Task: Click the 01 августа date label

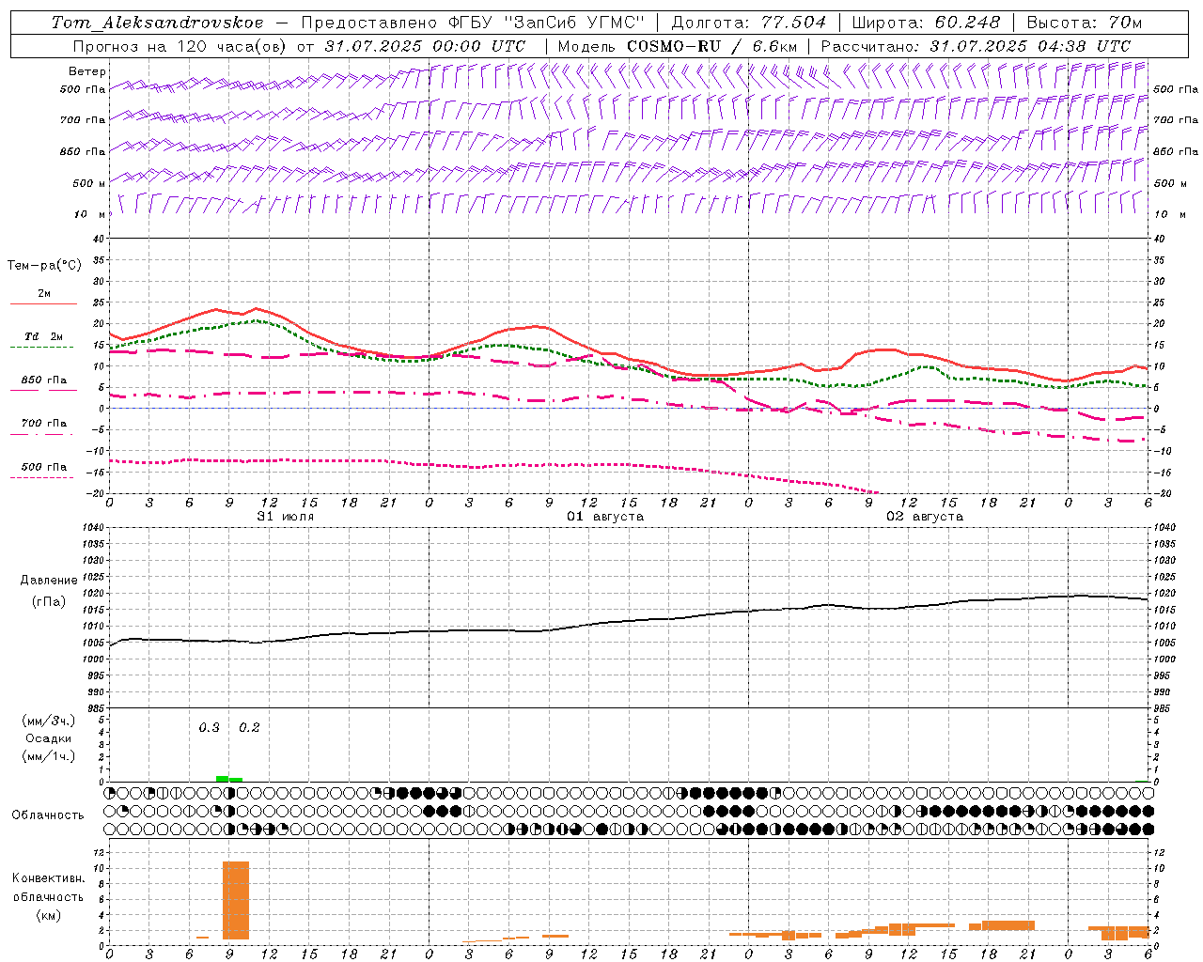Action: 605,517
